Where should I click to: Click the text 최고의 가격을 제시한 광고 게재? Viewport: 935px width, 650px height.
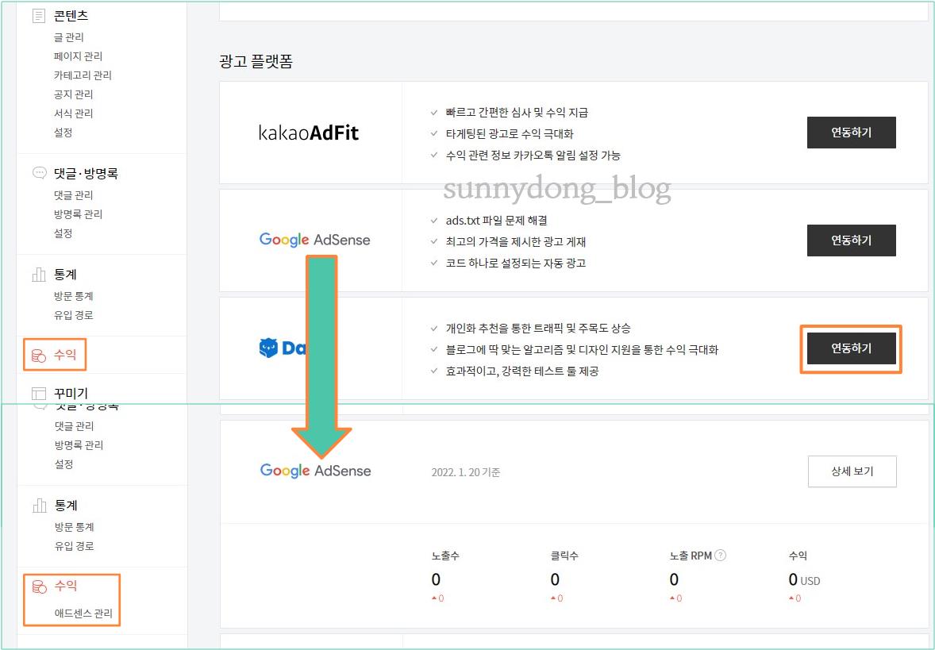point(516,241)
